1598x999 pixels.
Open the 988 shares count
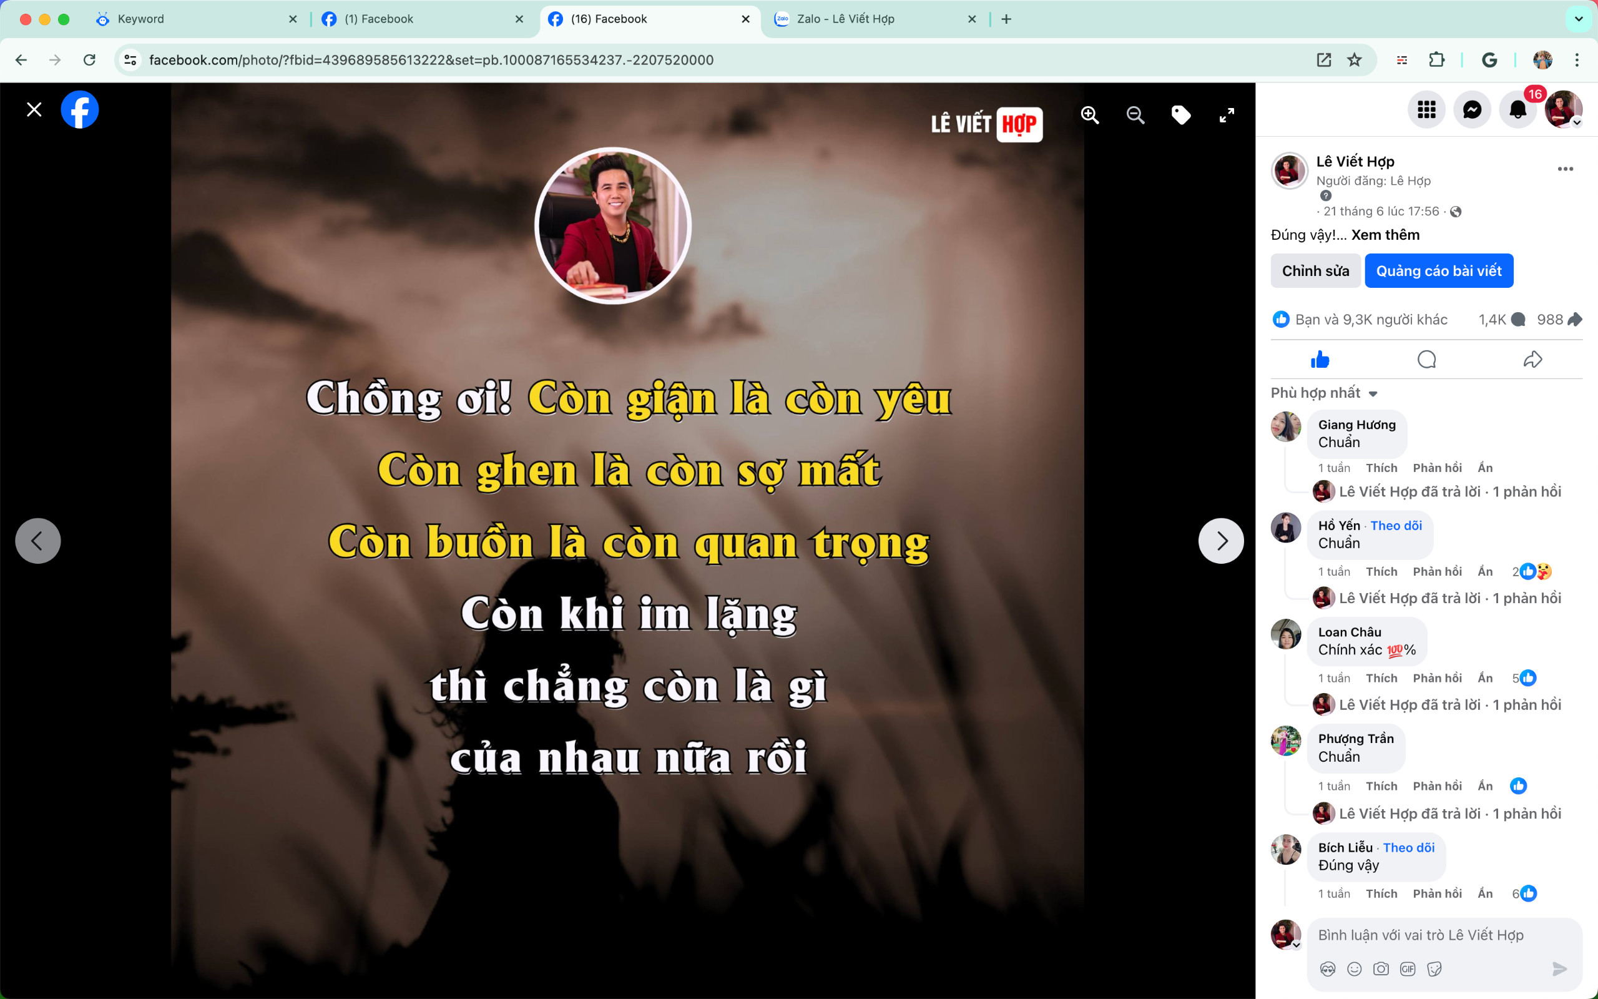[1559, 320]
